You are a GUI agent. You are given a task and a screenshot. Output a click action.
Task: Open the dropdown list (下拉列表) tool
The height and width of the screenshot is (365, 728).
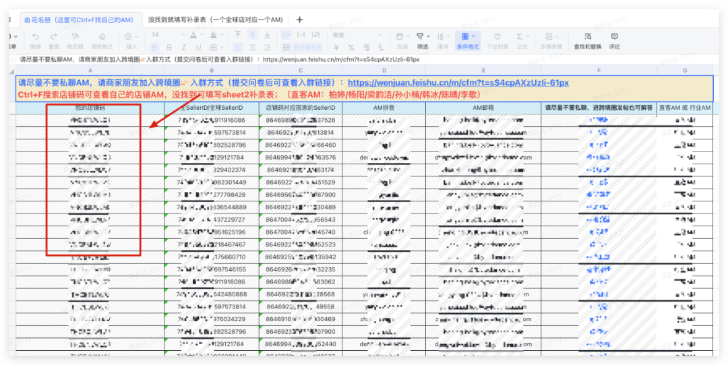click(x=497, y=40)
